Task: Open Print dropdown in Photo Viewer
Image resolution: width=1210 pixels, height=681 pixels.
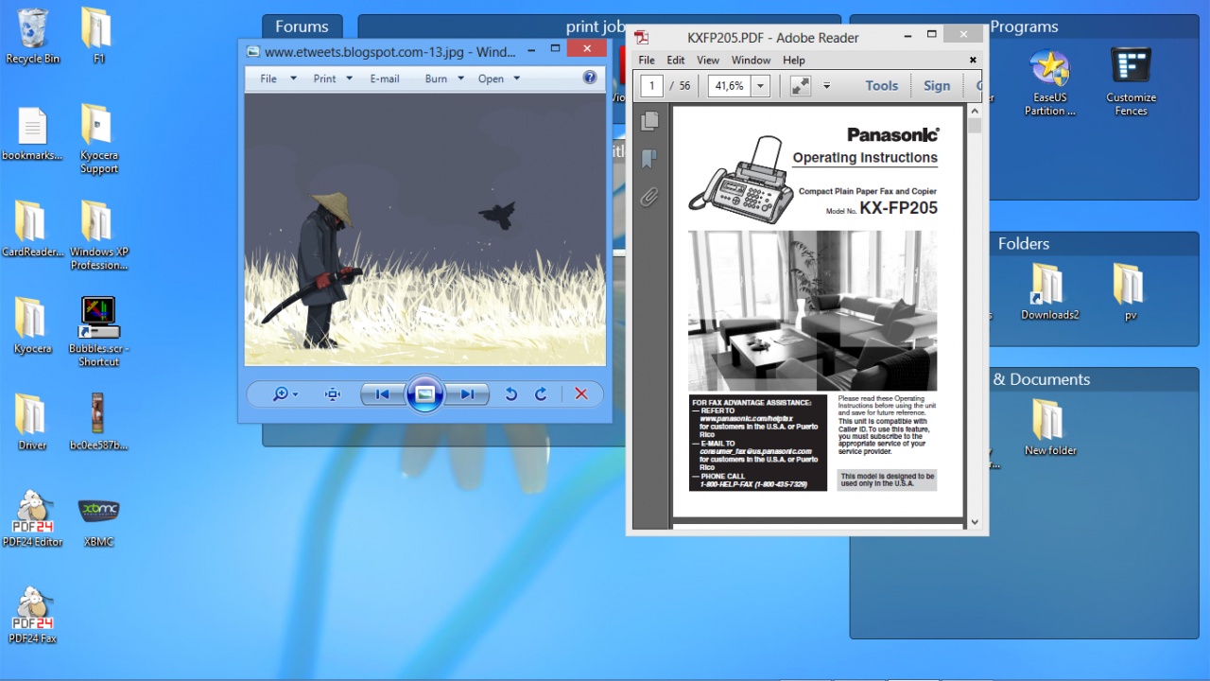Action: 333,79
